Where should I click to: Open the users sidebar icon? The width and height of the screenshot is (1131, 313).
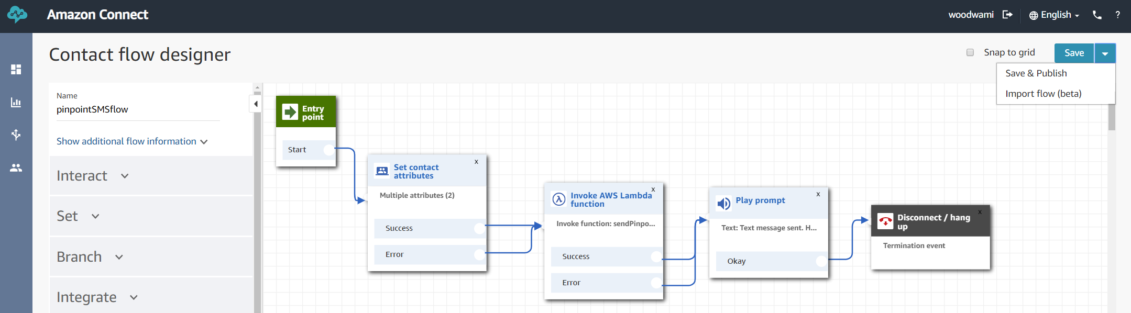pyautogui.click(x=16, y=168)
